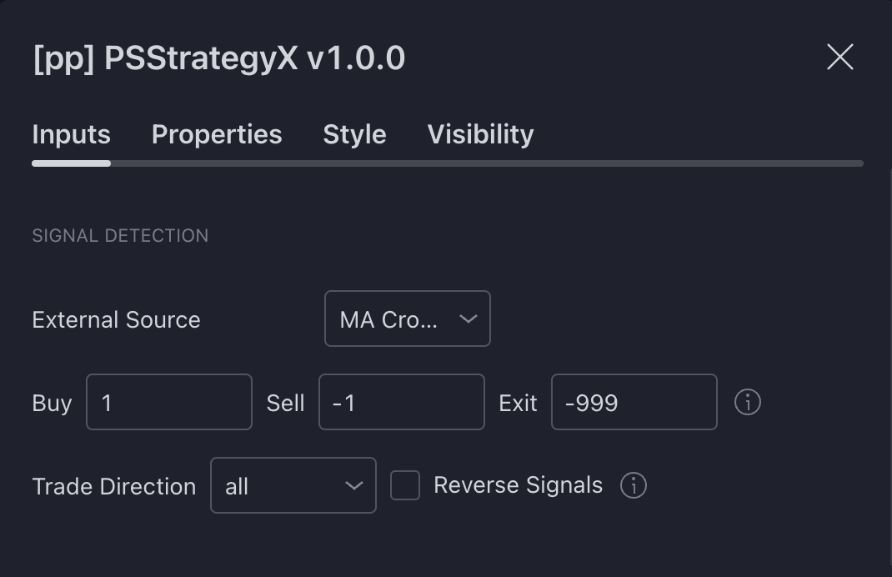Screen dimensions: 892x577
Task: Click the Trade Direction label
Action: [113, 486]
